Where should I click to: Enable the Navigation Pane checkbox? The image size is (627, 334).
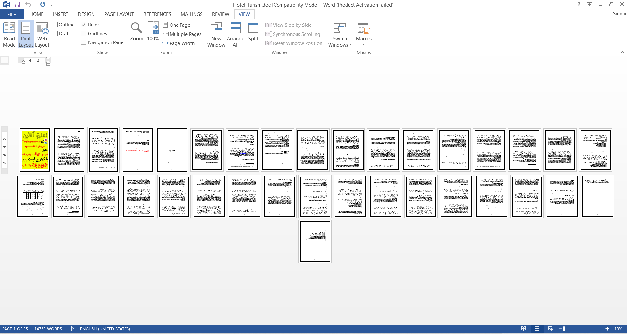(83, 42)
